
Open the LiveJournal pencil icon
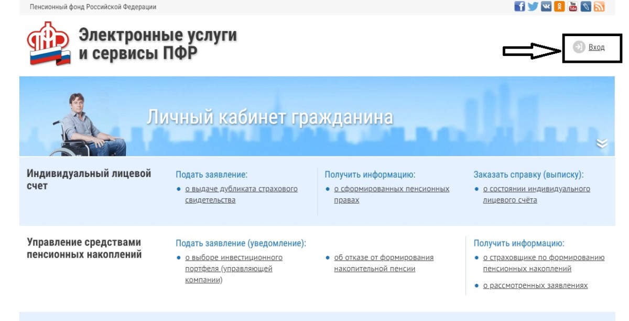click(587, 6)
